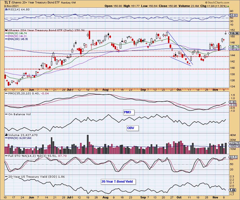Click the 1.86 yield value tag
Screen dimensions: 240x200
point(233,190)
